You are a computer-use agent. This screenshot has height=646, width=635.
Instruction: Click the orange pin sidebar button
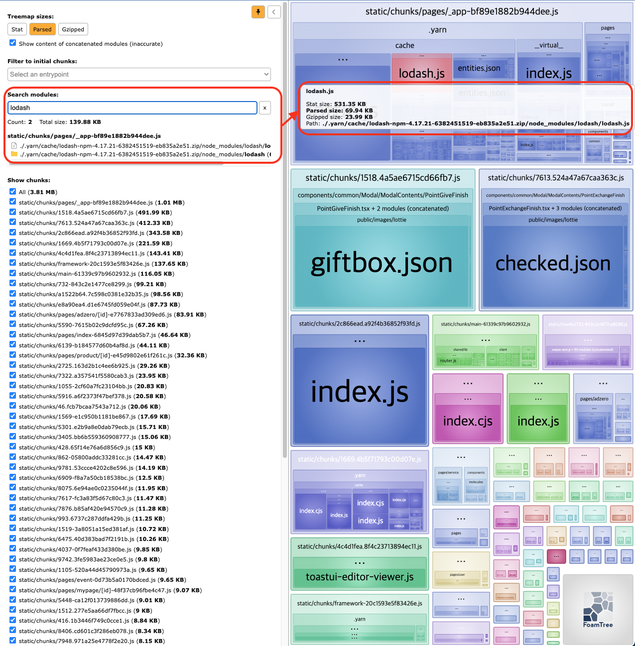[258, 12]
